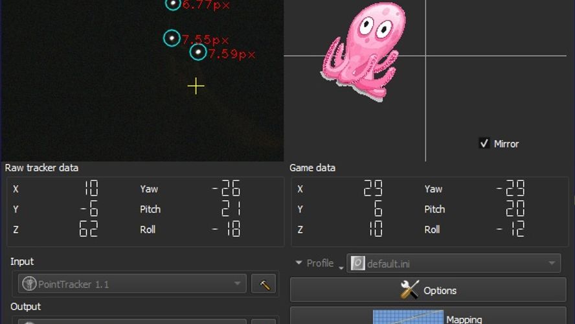Click the wrench and screwdriver Options icon
Screen dimensions: 575x324
(409, 290)
